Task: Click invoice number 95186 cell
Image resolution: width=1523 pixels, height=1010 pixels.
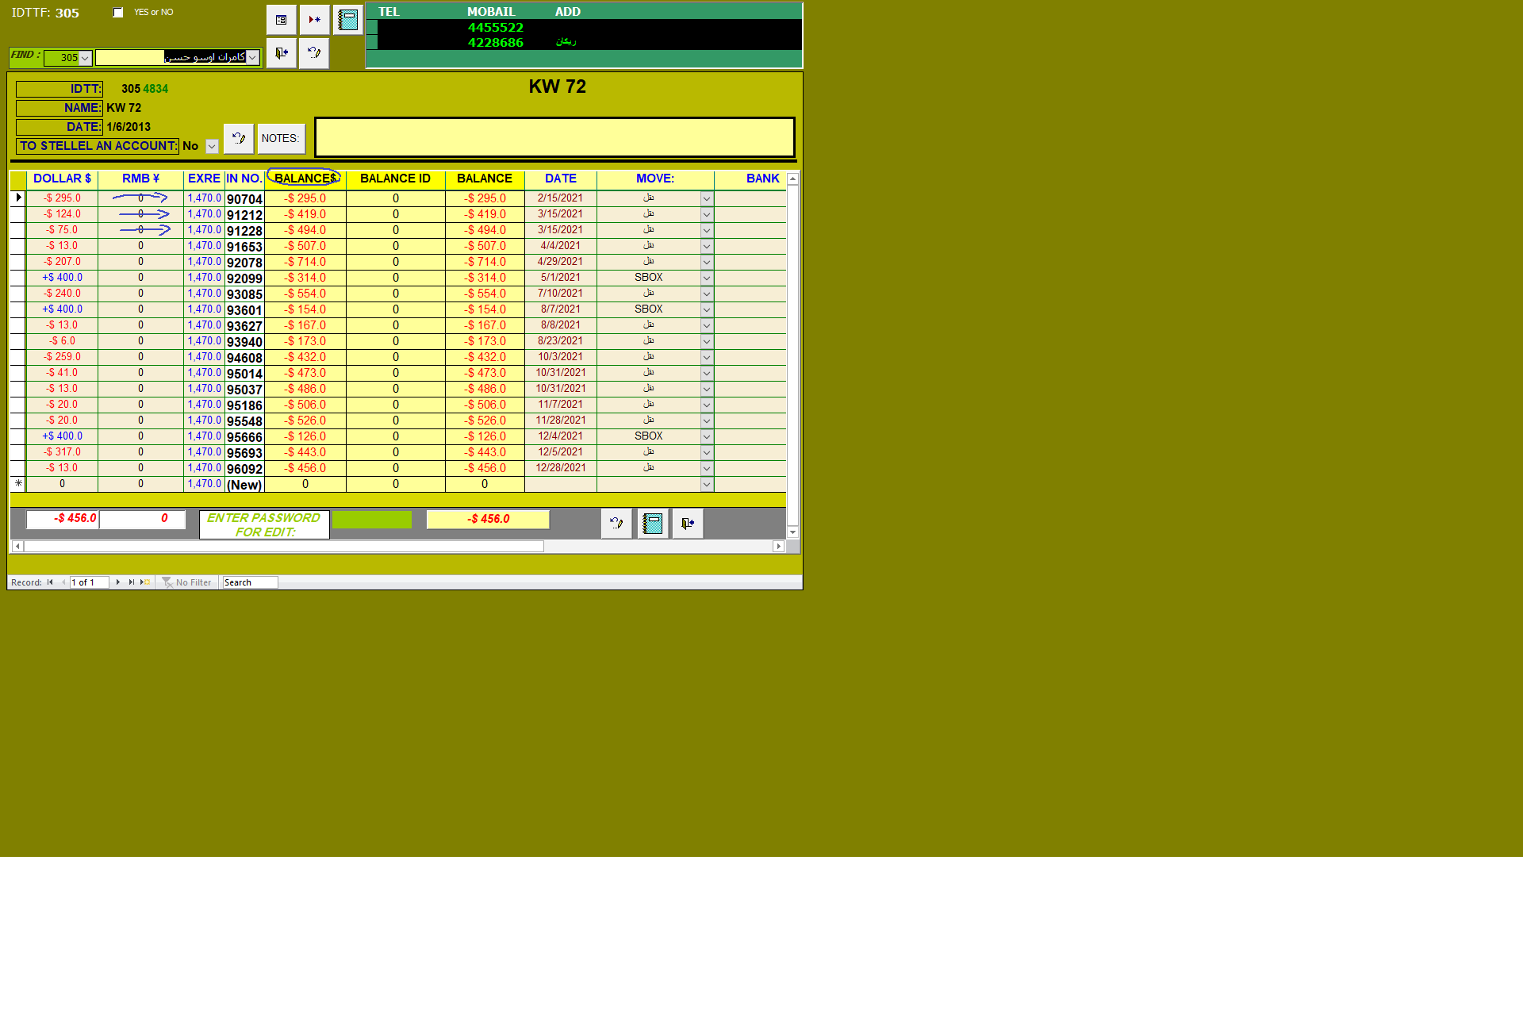Action: (x=244, y=405)
